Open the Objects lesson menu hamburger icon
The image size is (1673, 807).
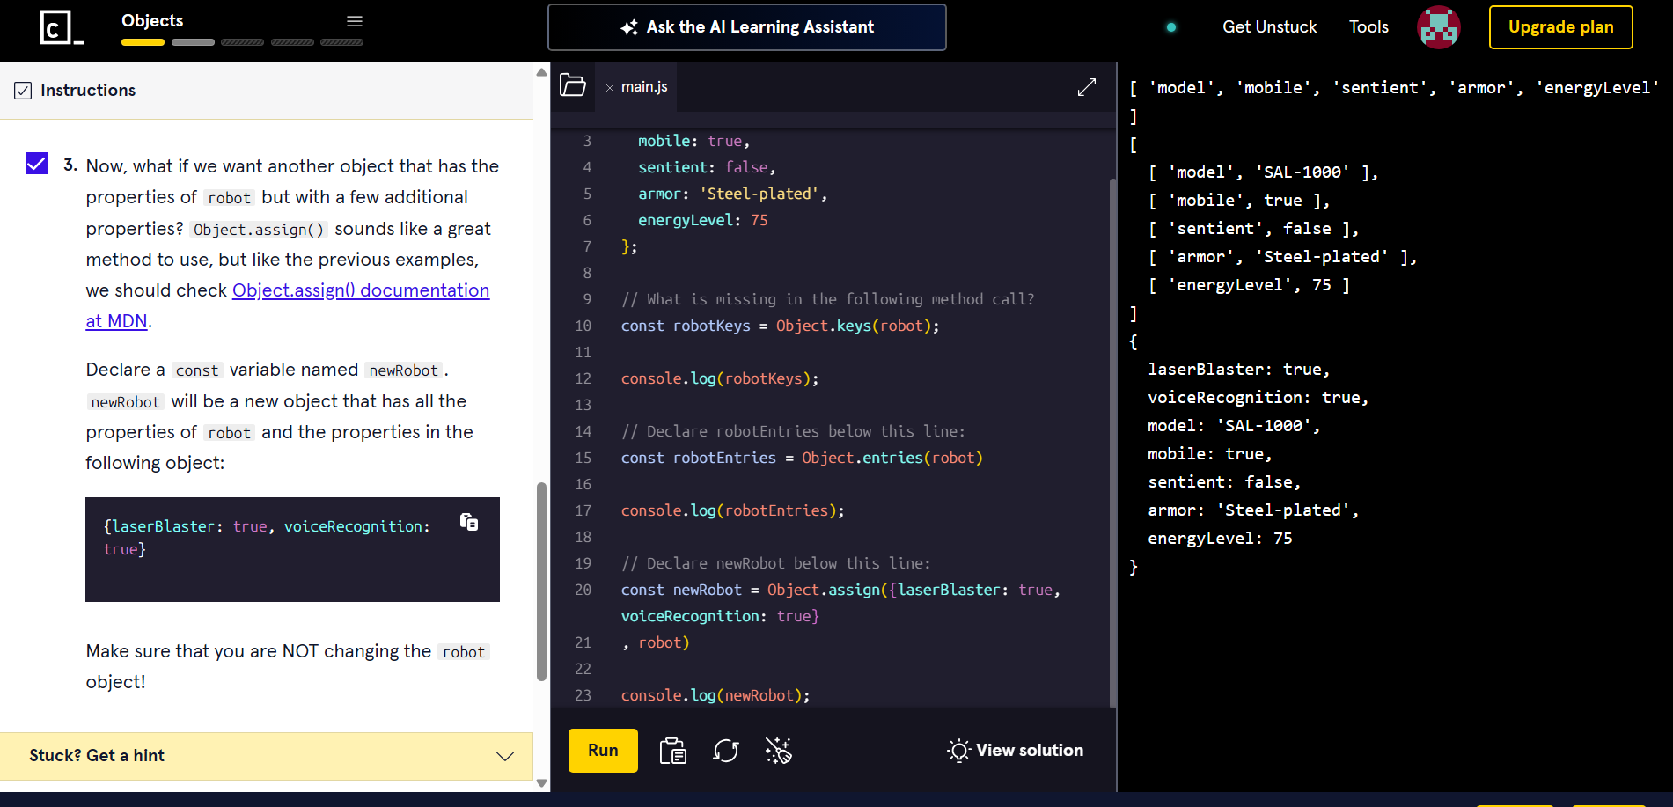point(355,21)
